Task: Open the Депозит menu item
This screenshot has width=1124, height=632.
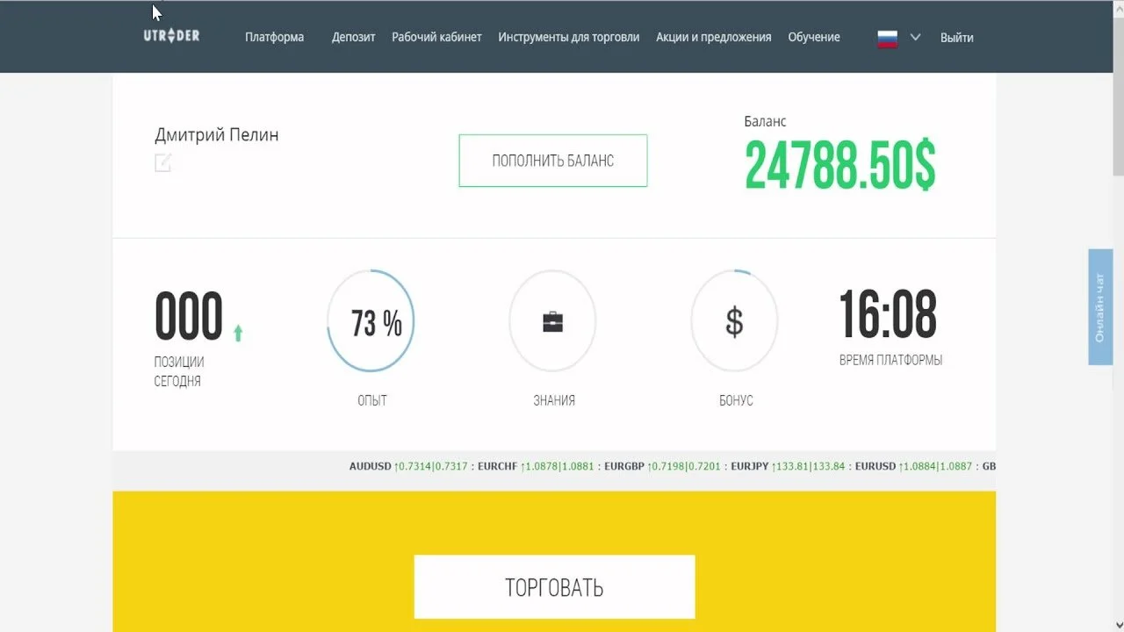Action: (x=354, y=37)
